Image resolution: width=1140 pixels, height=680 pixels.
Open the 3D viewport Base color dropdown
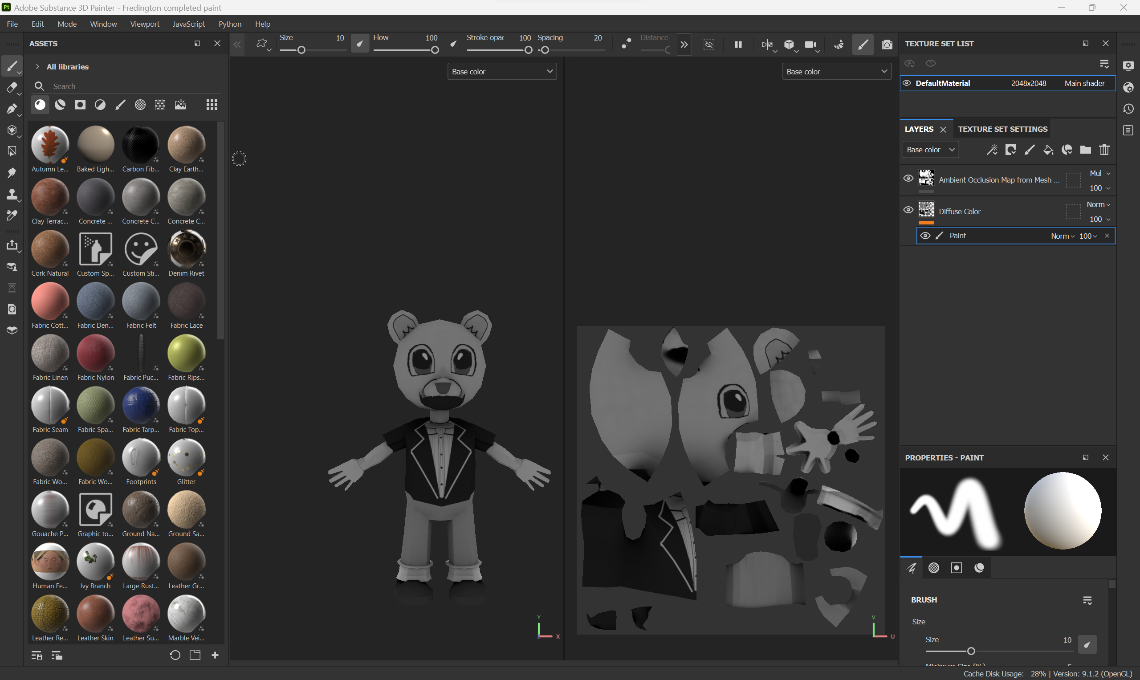point(502,72)
